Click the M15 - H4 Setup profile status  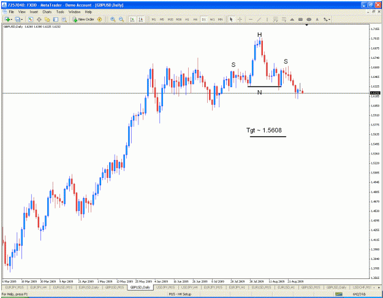point(181,294)
